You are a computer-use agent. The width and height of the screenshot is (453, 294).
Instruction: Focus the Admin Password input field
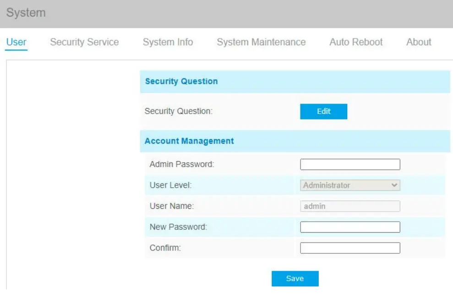[x=350, y=164]
